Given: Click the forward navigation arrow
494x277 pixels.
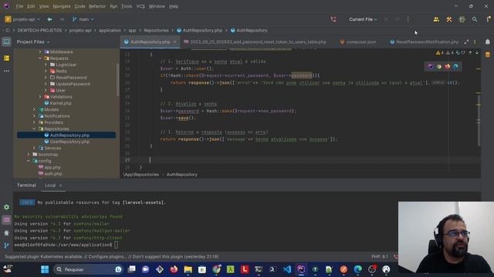Looking at the screenshot, I should point(62,19).
